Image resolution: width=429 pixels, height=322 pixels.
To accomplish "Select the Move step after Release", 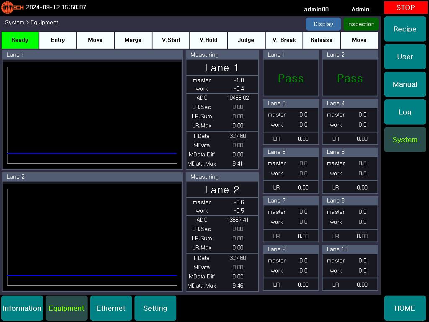I will pyautogui.click(x=359, y=40).
